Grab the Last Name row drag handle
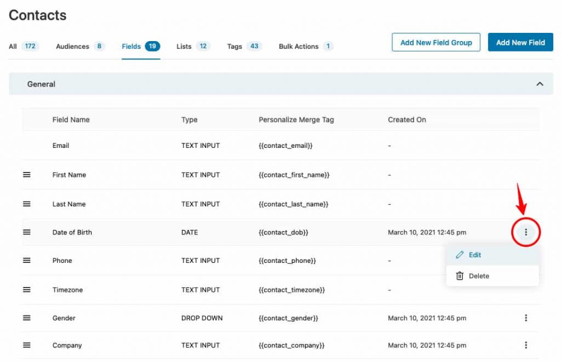Screen dimensions: 561x362 coord(27,204)
